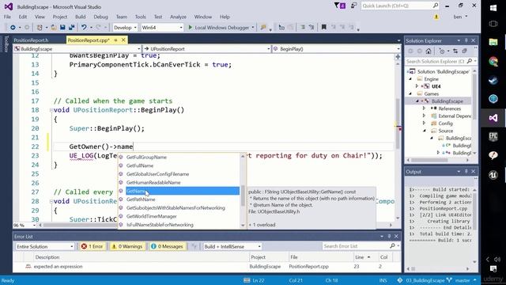The image size is (506, 285).
Task: Click the Open File folder toolbar icon
Action: [x=54, y=28]
